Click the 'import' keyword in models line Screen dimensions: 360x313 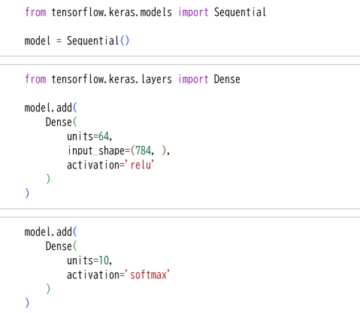[x=193, y=13]
